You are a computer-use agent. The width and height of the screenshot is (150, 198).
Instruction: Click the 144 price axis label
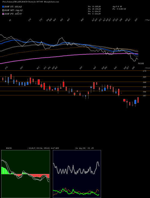pyautogui.click(x=145, y=92)
